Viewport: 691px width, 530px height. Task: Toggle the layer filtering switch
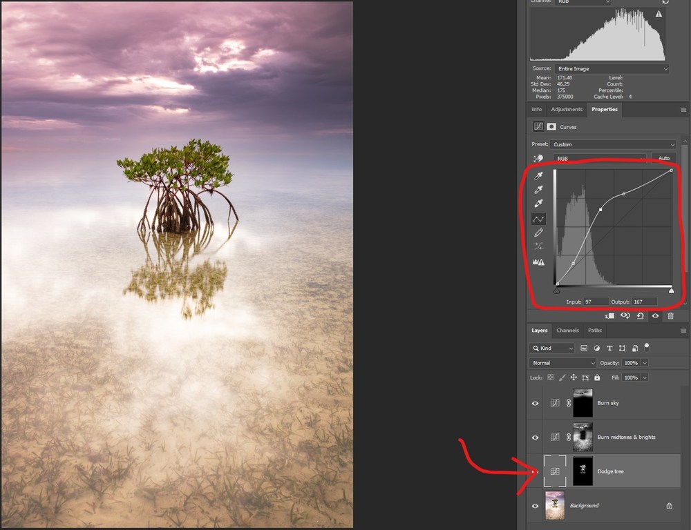tap(647, 347)
